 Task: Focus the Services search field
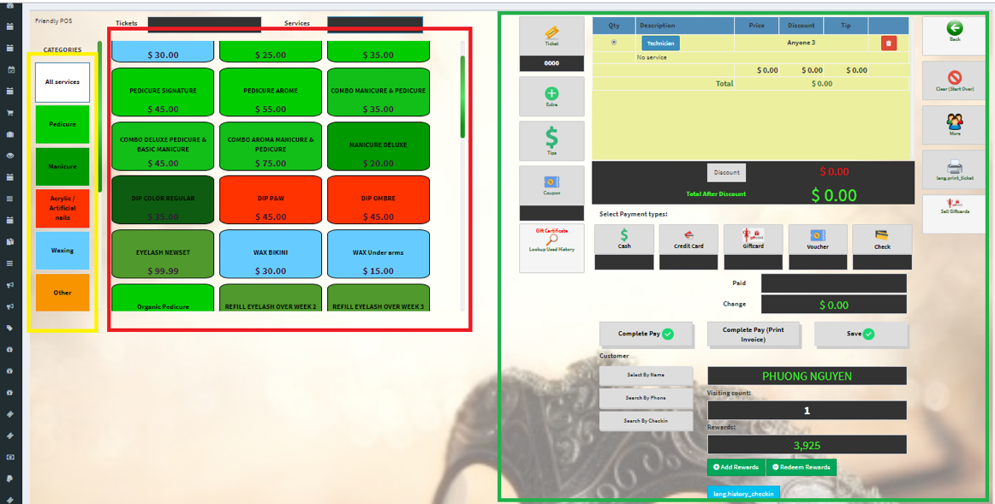(x=375, y=23)
